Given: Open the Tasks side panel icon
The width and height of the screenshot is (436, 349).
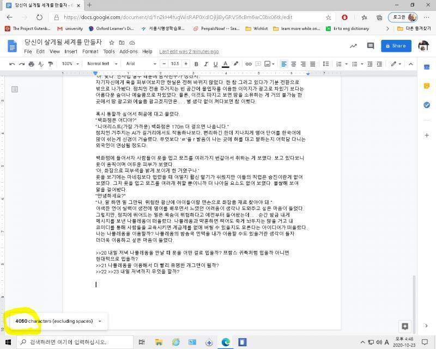Looking at the screenshot, I should coord(427,105).
